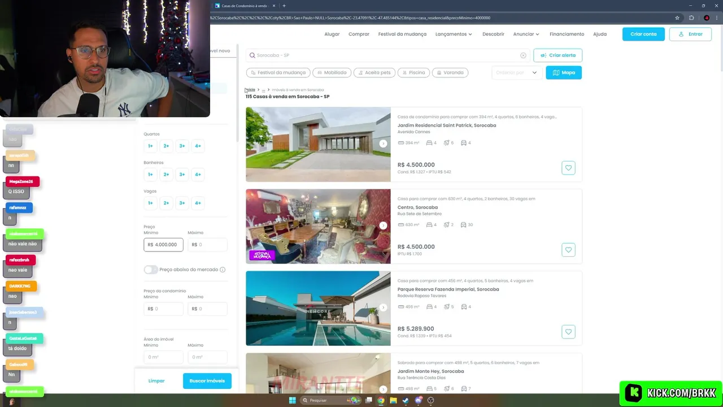The image size is (723, 407).
Task: Expand the Lançamentos menu
Action: point(454,34)
